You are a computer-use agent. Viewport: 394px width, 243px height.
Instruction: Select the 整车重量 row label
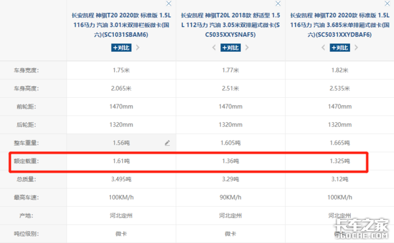[x=26, y=143]
